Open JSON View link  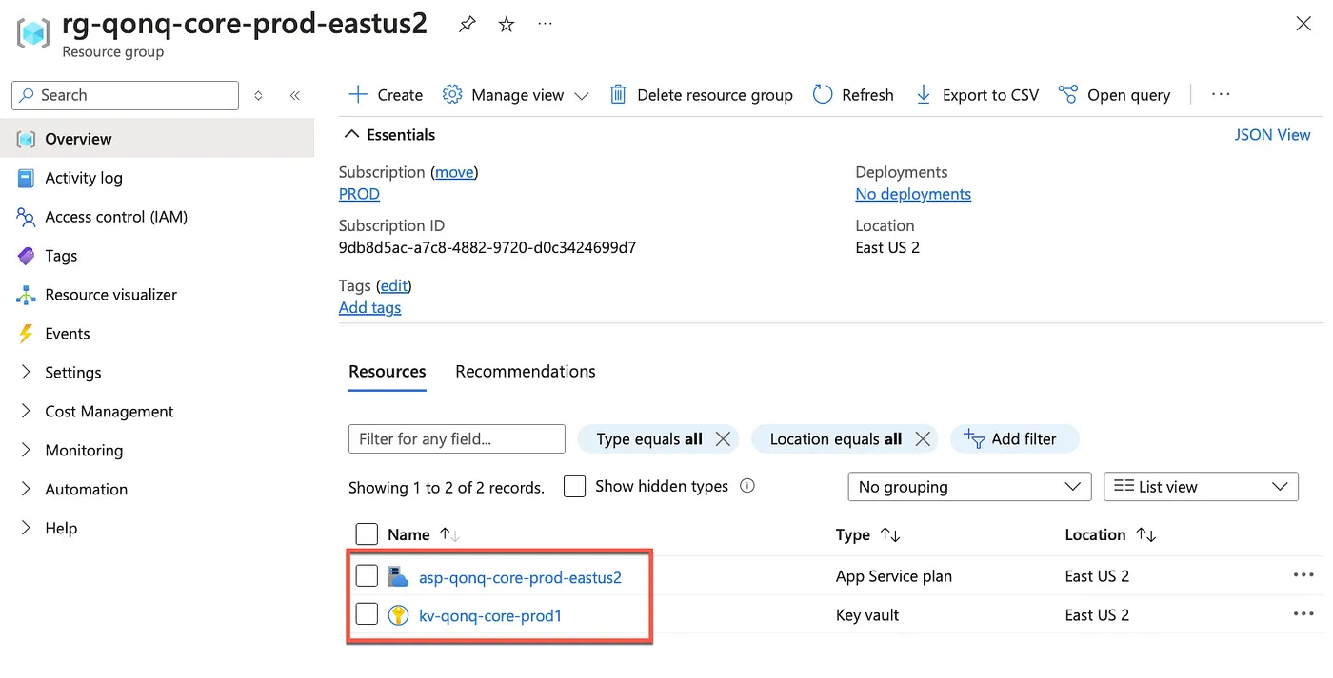tap(1273, 135)
